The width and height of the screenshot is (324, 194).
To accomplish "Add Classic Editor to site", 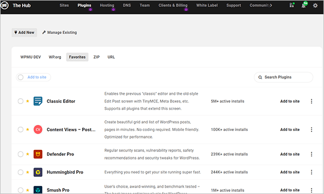I will coord(289,101).
